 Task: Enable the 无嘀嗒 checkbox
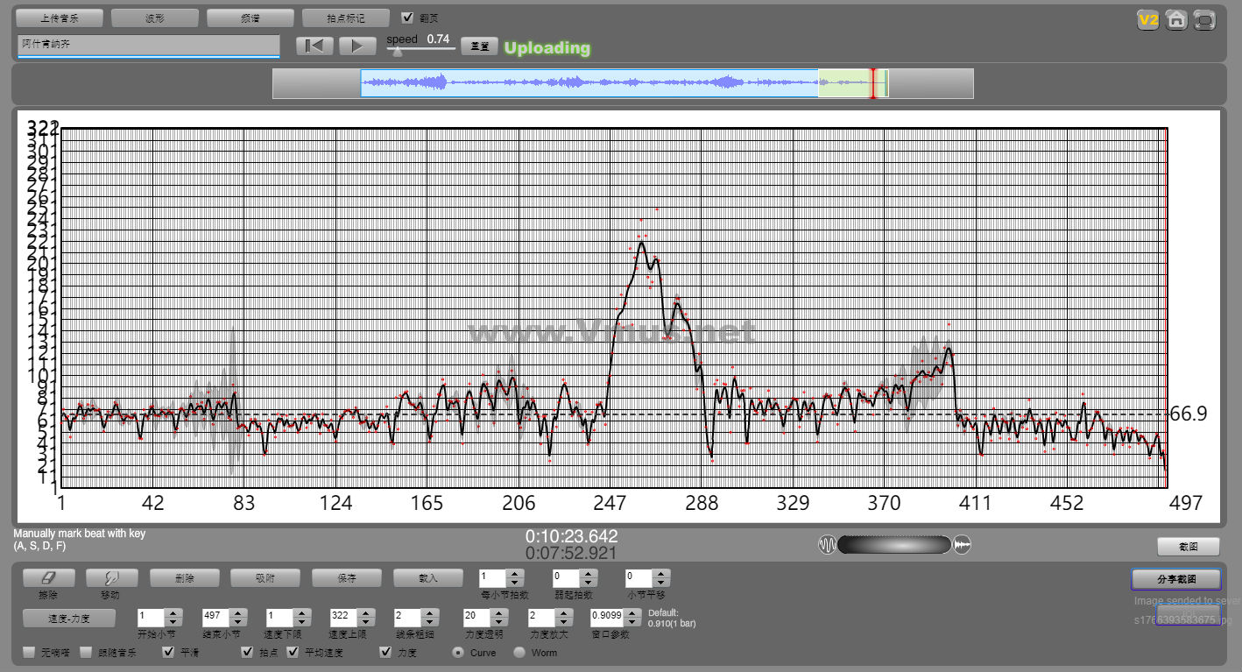pyautogui.click(x=30, y=653)
